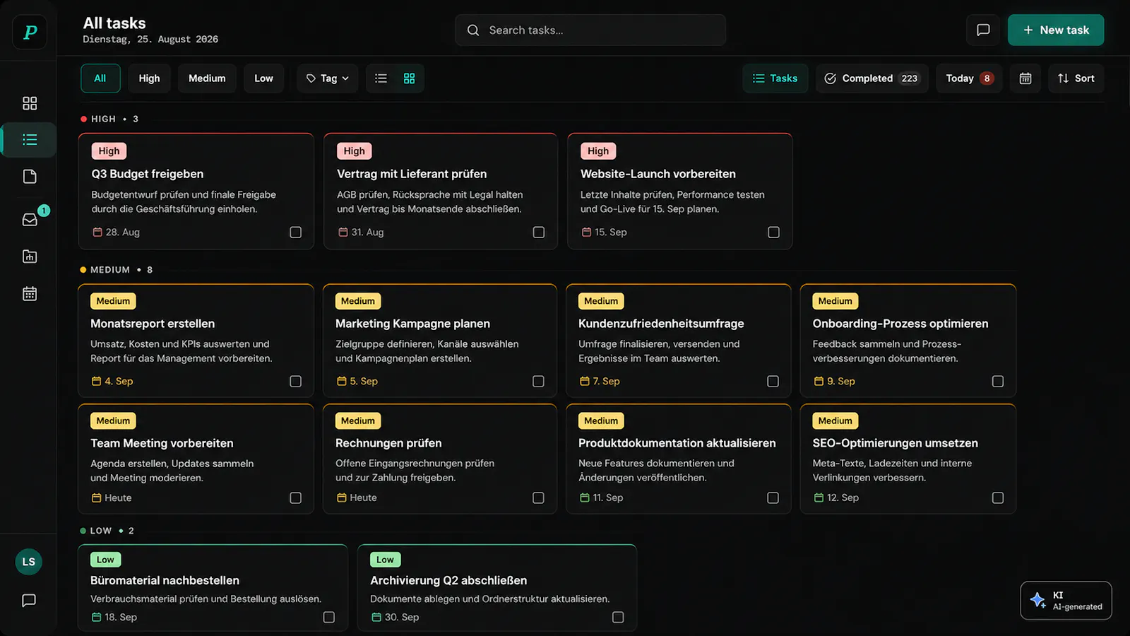Screen dimensions: 1130x636
Task: Tick the Monatsreport erstellen checkbox
Action: pyautogui.click(x=296, y=382)
